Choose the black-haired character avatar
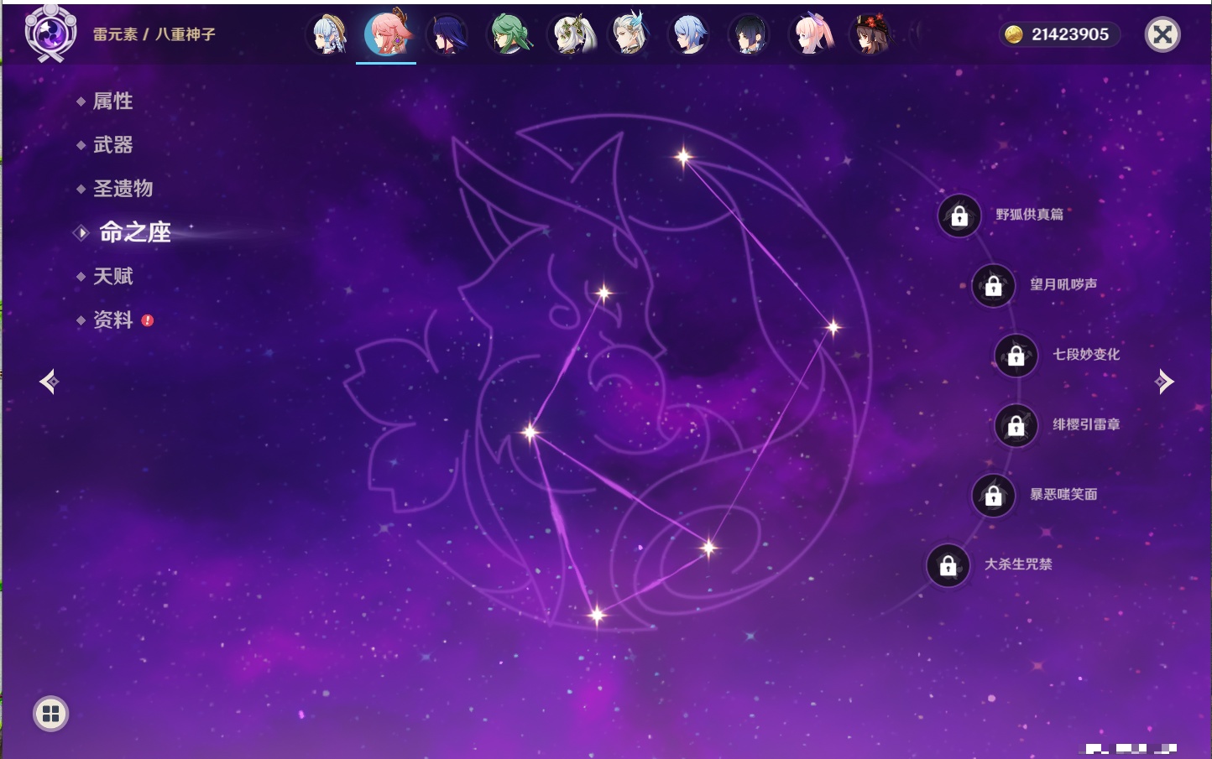Screen dimensions: 1212x759 (x=750, y=34)
